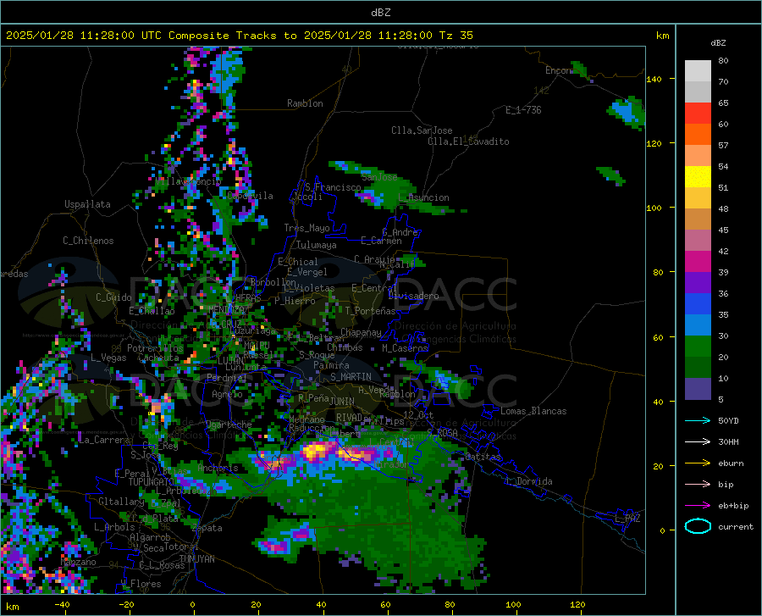Click the Ugarteche map label
The image size is (762, 616).
(229, 425)
